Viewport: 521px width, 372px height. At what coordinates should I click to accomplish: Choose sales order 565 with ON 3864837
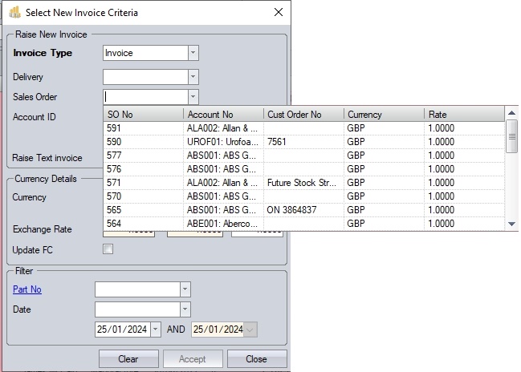click(305, 209)
